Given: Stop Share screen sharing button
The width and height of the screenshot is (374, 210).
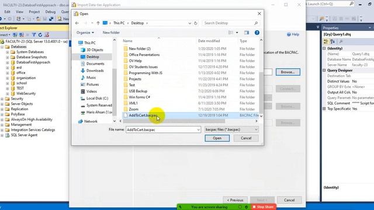Looking at the screenshot, I should pos(263,207).
